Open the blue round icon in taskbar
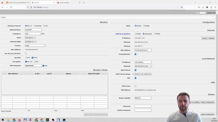The width and height of the screenshot is (218, 122). pyautogui.click(x=58, y=120)
